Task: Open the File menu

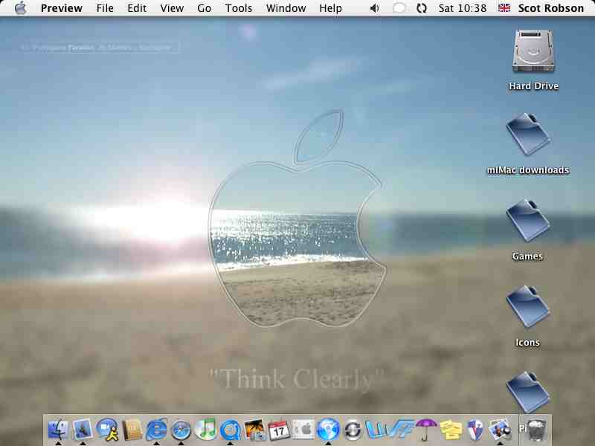Action: 105,8
